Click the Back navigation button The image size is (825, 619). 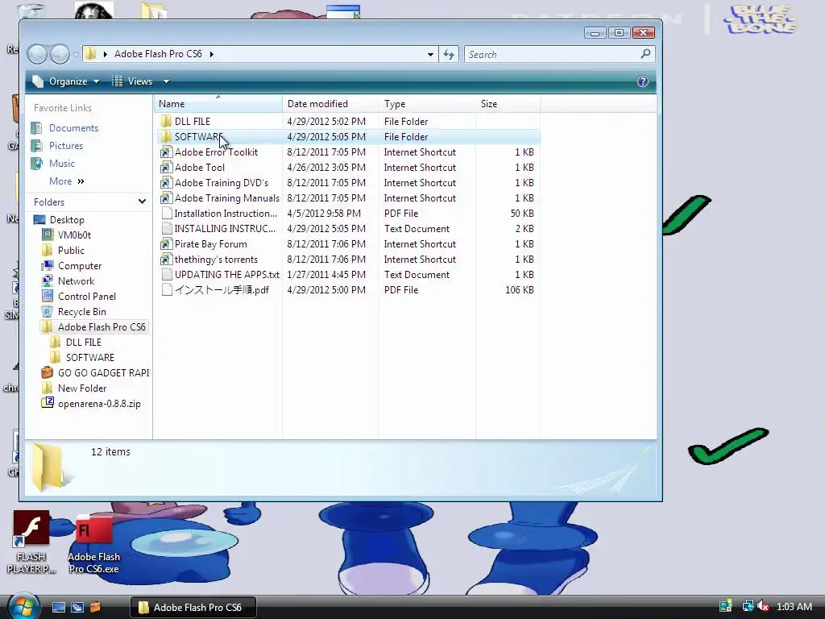pos(37,54)
